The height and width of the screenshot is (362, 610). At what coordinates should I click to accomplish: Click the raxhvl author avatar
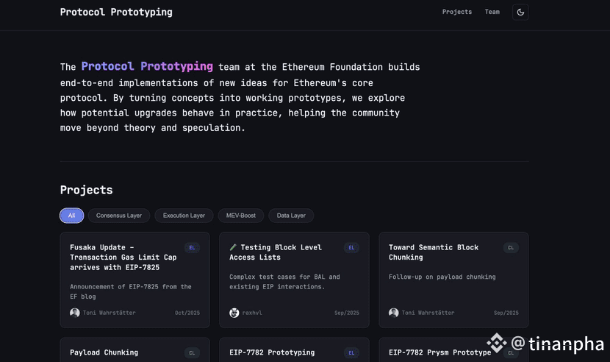tap(234, 313)
